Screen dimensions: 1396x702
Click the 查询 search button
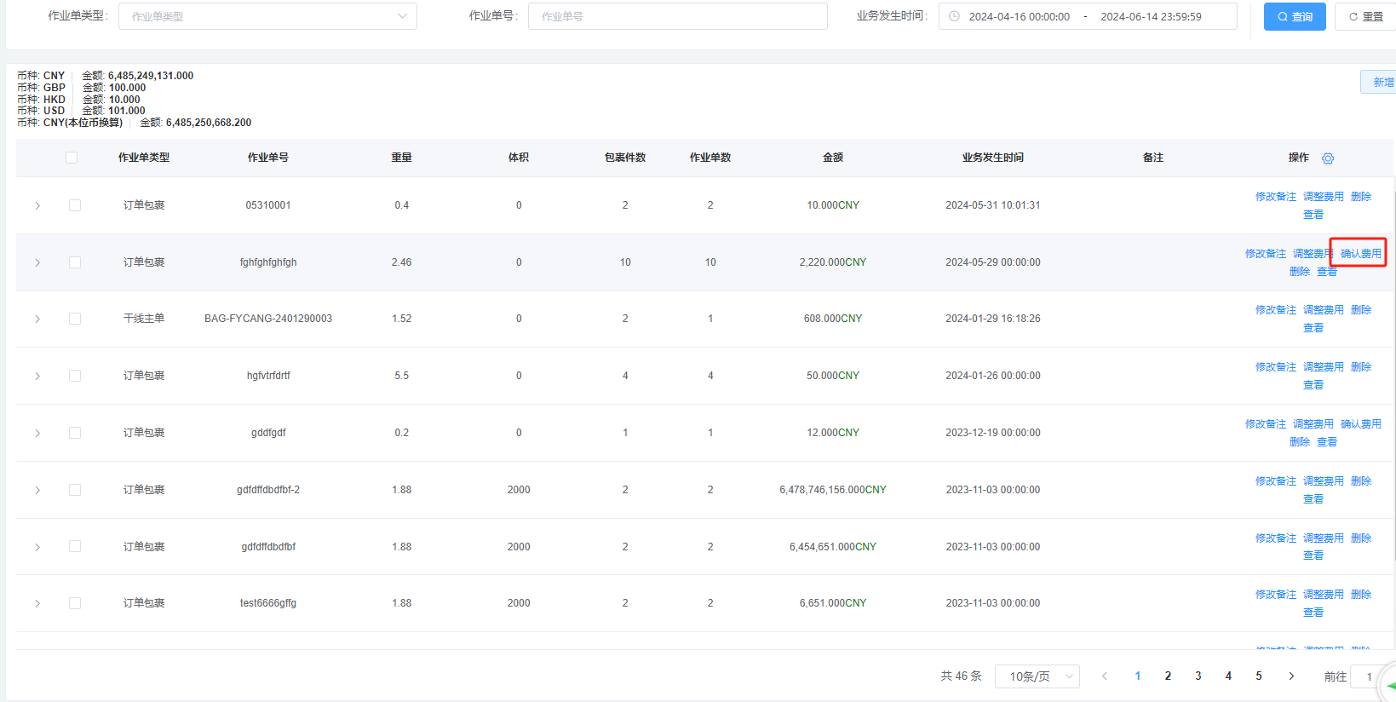coord(1294,16)
